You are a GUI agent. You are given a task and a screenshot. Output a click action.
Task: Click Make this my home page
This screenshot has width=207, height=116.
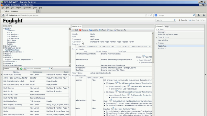click(x=168, y=34)
